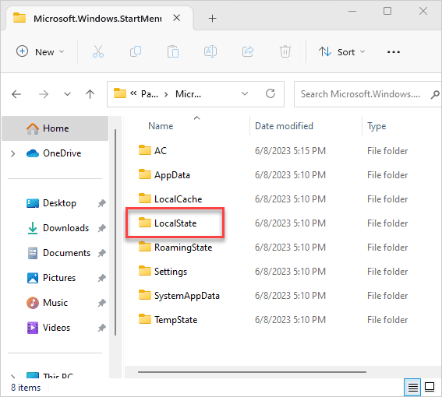This screenshot has width=442, height=397.
Task: Pin icon next to Videos
Action: (102, 328)
